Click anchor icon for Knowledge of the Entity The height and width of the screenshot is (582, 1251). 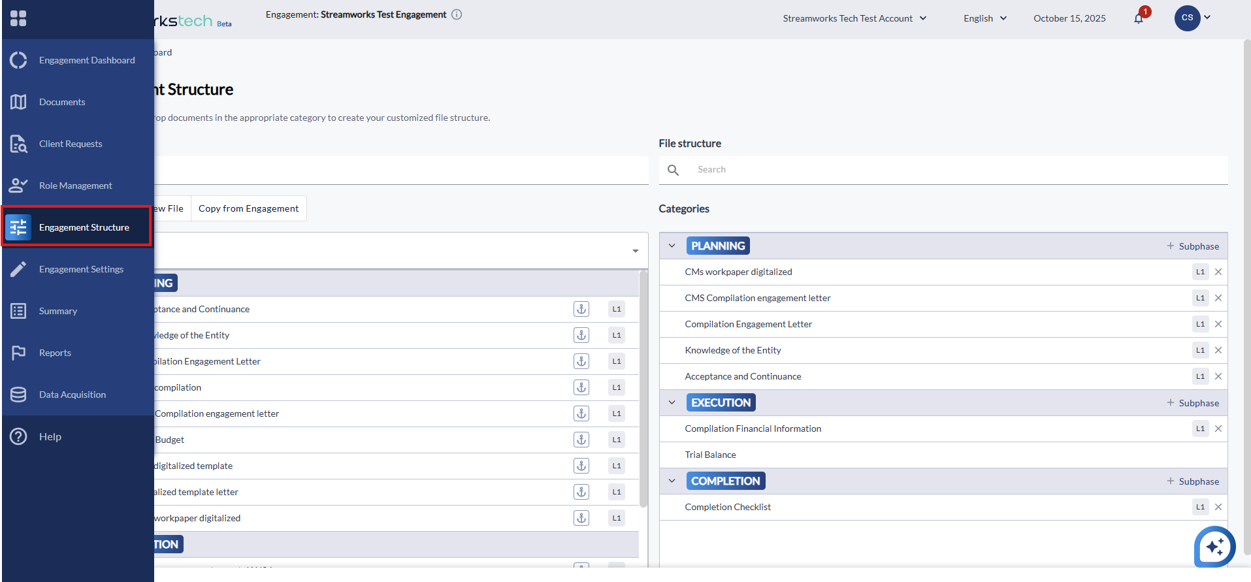pos(581,335)
